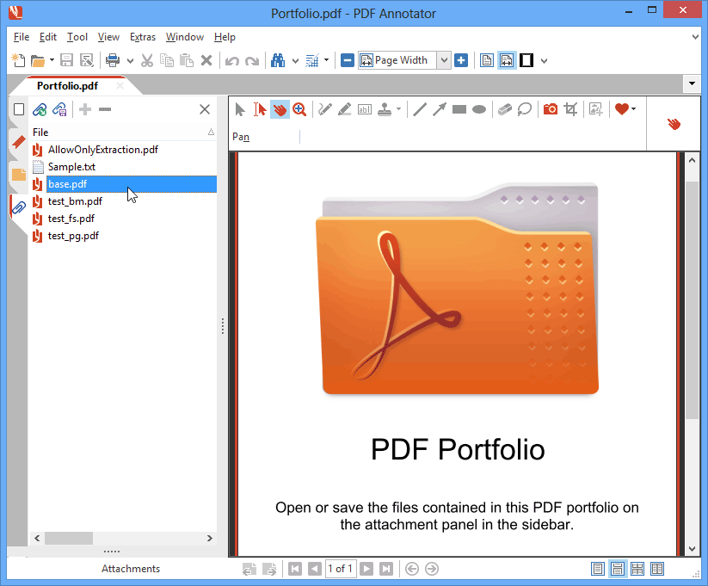Switch to the Portfolio.pdf document tab
This screenshot has width=708, height=586.
[x=67, y=86]
